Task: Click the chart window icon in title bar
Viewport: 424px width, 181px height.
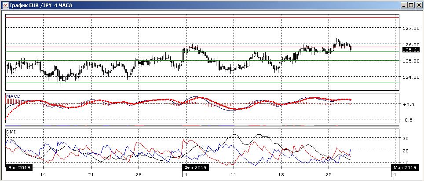Action: coord(4,5)
